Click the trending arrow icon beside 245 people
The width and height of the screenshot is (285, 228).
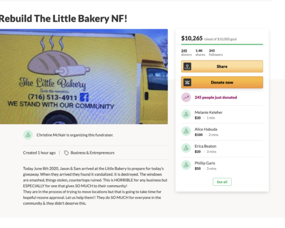[x=186, y=97]
